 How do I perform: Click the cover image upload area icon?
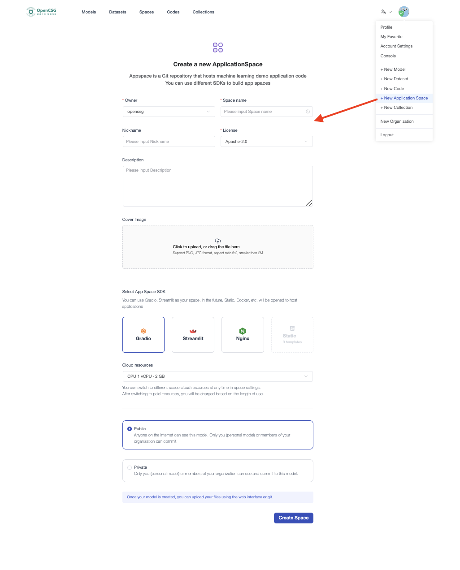coord(217,240)
